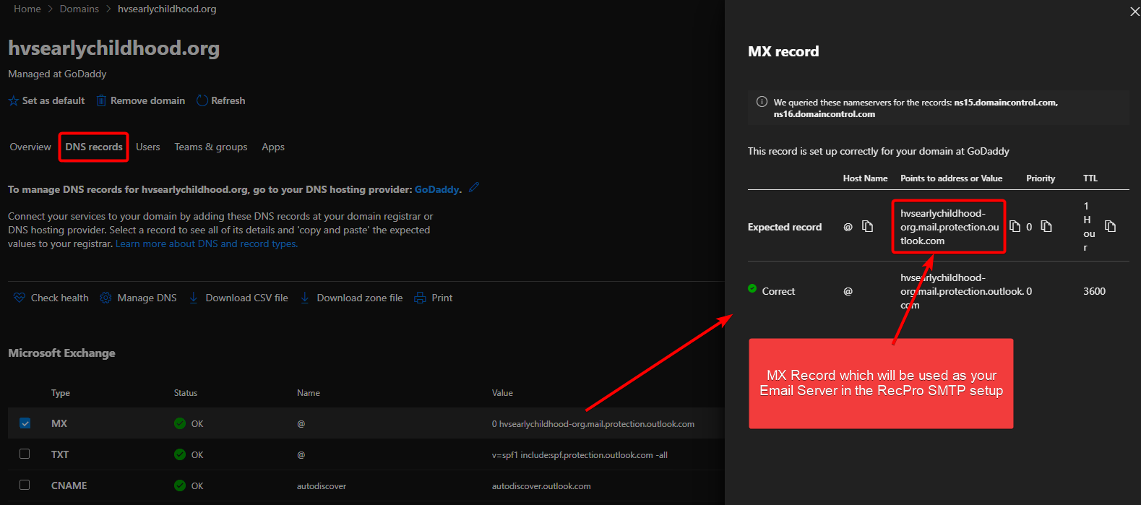Open Domains in the breadcrumb

[x=79, y=9]
